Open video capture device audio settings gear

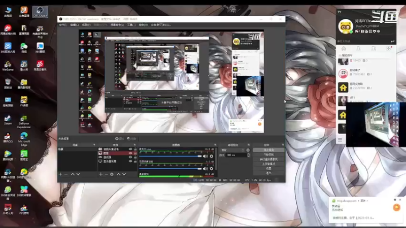click(212, 169)
